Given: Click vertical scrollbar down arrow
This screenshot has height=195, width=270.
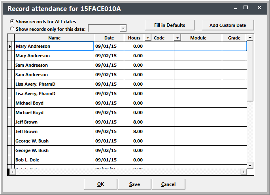Looking at the screenshot, I should (x=250, y=165).
